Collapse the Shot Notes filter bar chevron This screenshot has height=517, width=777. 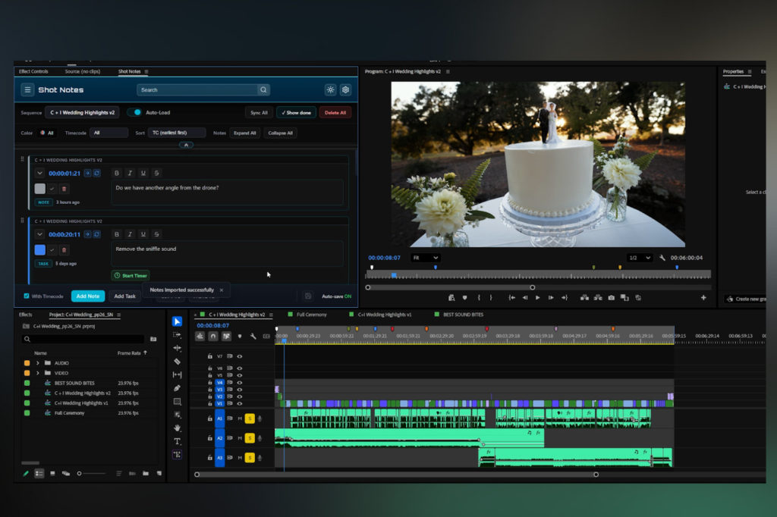coord(186,145)
